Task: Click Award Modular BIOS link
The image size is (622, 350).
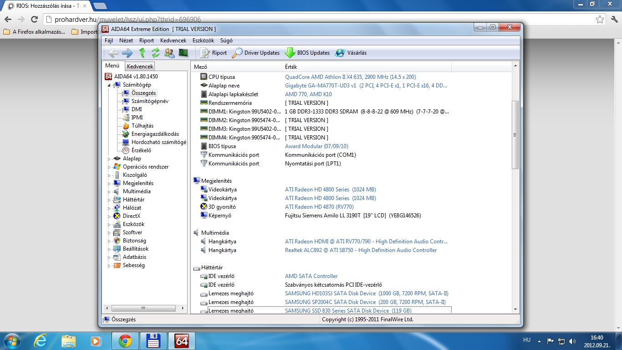Action: [316, 146]
